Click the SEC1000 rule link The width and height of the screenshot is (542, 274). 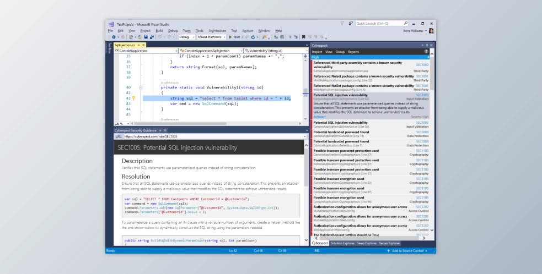coord(422,64)
